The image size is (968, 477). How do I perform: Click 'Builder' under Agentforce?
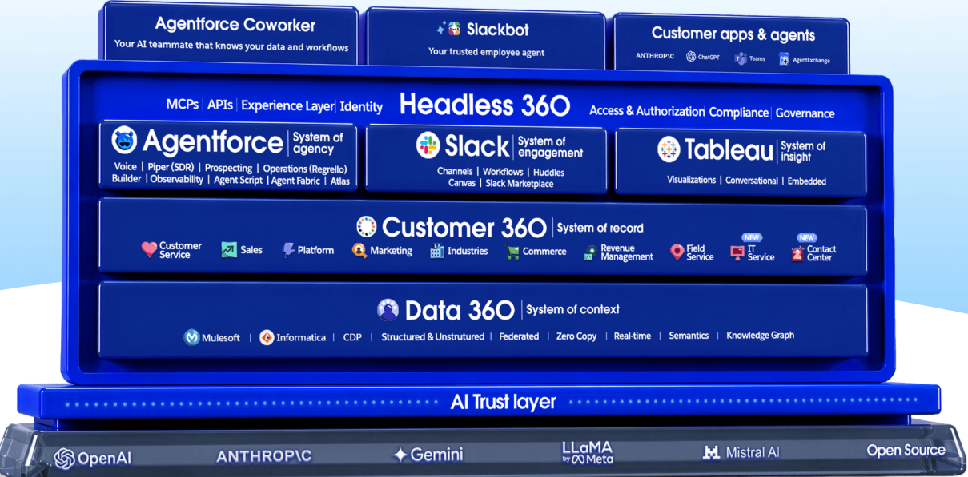tap(127, 179)
